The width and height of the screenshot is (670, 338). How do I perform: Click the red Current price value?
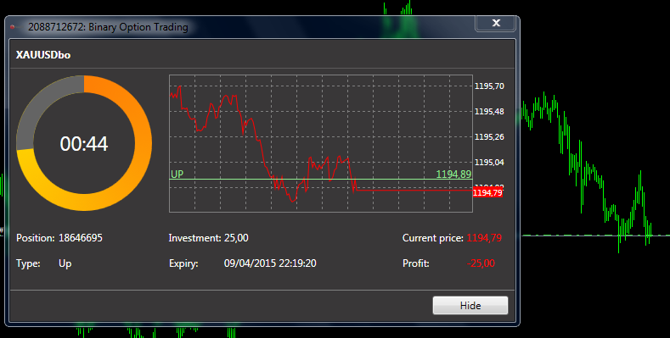484,238
